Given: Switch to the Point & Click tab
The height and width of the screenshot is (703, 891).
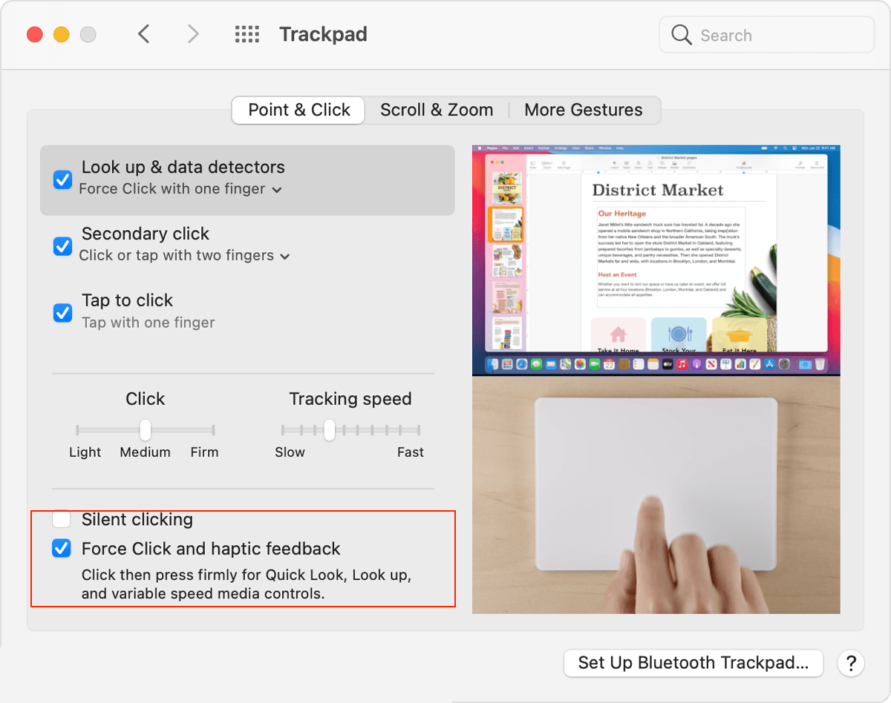Looking at the screenshot, I should tap(298, 110).
